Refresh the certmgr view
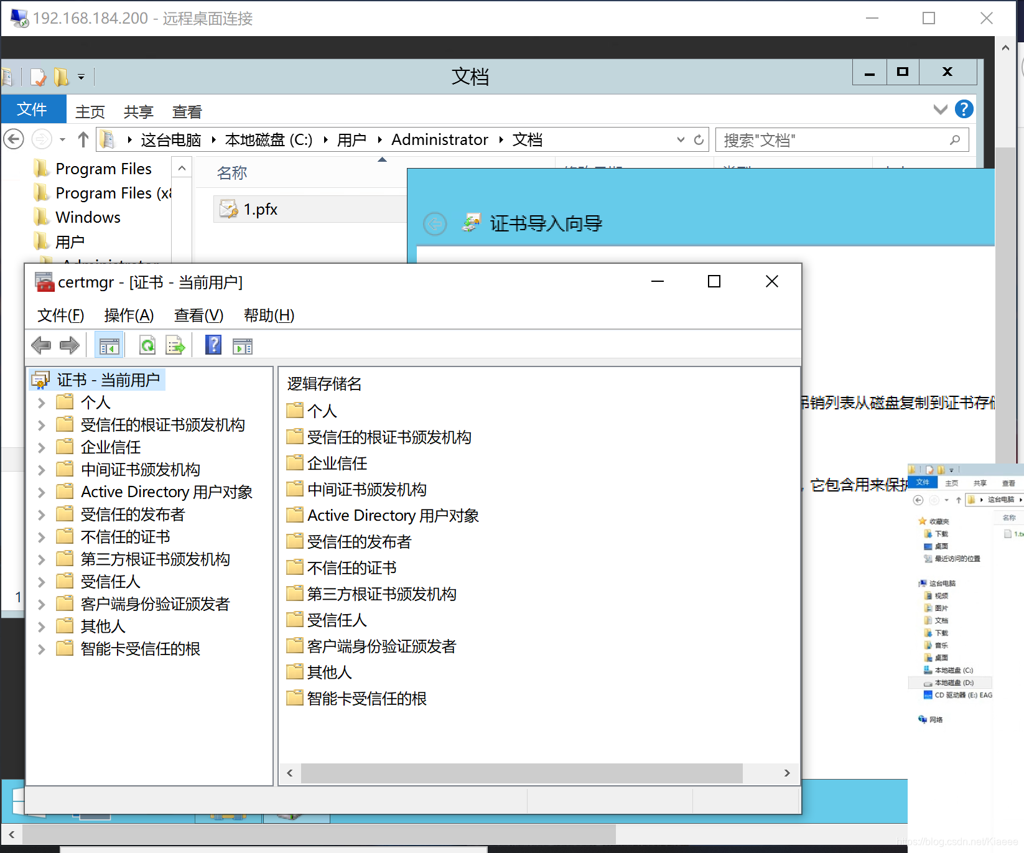 point(147,345)
